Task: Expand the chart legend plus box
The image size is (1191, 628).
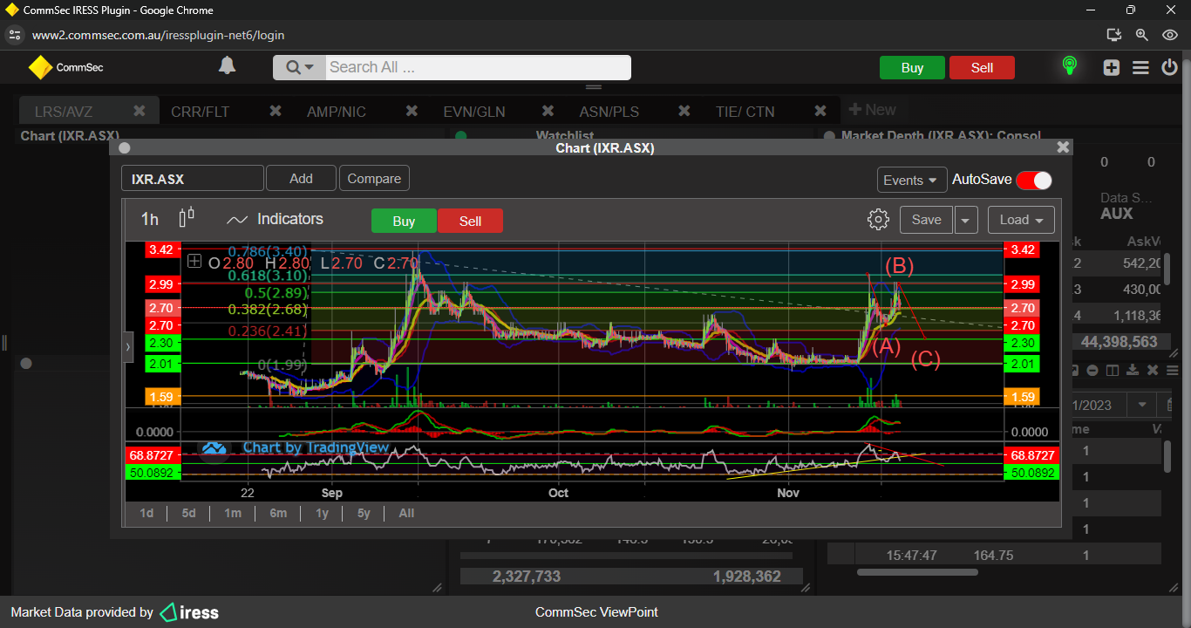Action: pyautogui.click(x=194, y=261)
